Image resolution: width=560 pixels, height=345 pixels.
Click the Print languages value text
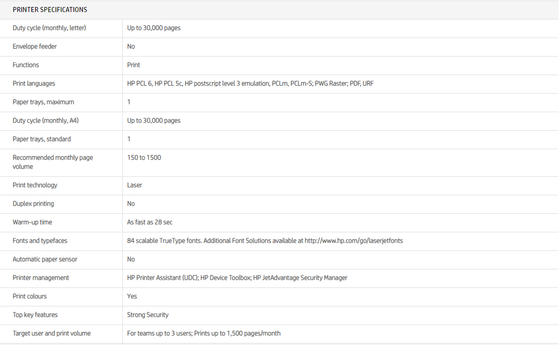250,84
